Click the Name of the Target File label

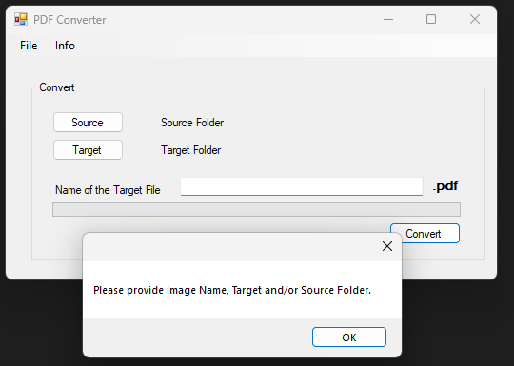click(108, 190)
